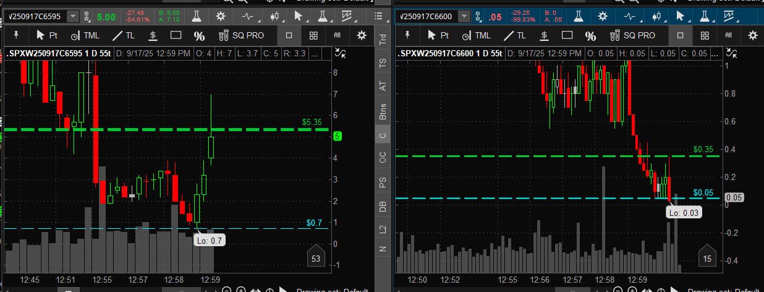
Task: Switch left chart to single-pane layout
Action: point(289,36)
